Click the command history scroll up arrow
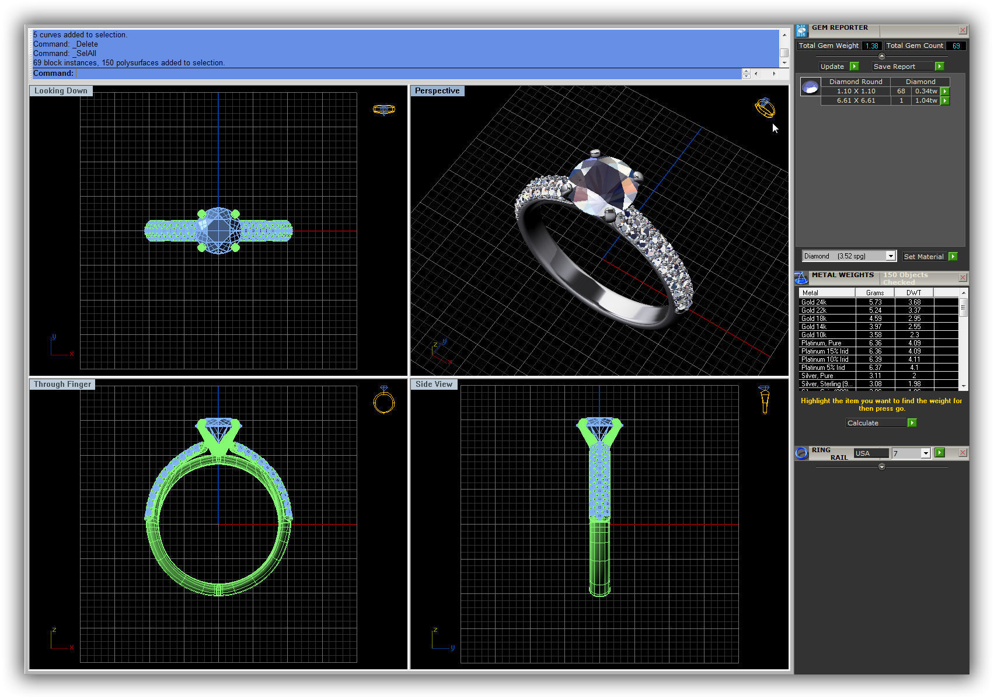The height and width of the screenshot is (699, 994). 784,35
